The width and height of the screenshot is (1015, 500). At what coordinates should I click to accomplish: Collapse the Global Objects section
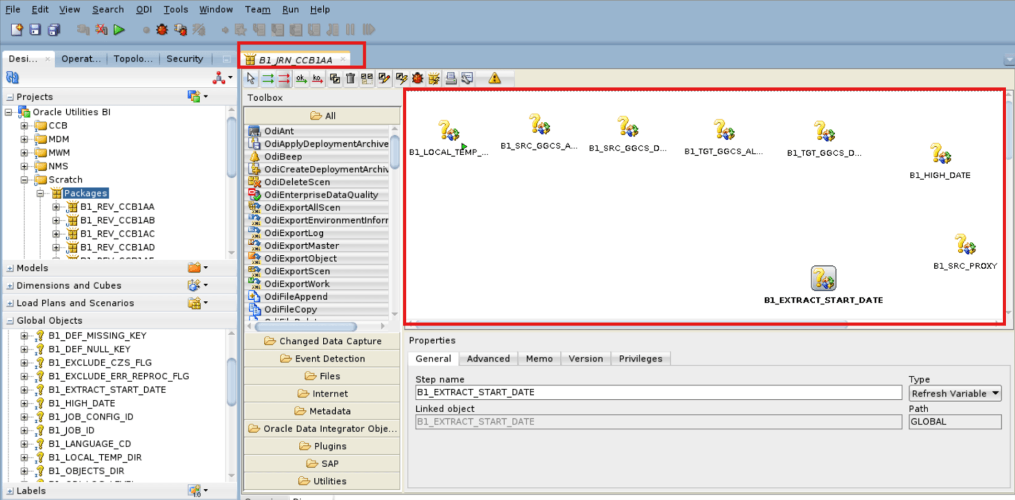(10, 321)
